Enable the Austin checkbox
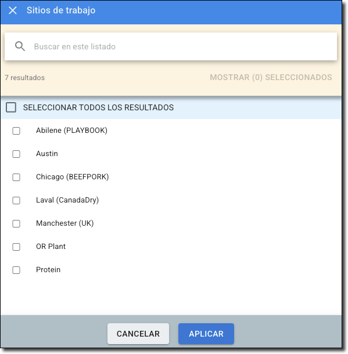Image resolution: width=348 pixels, height=354 pixels. 16,154
